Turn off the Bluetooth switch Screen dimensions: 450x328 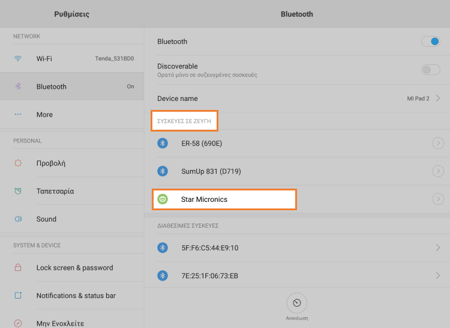click(x=430, y=41)
